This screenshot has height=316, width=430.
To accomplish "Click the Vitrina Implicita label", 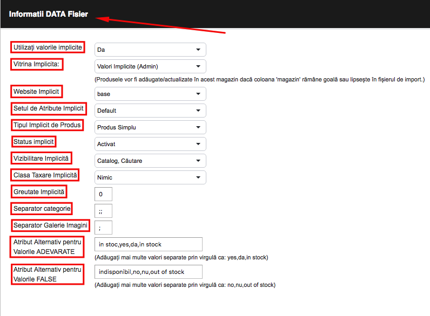I will click(x=37, y=64).
